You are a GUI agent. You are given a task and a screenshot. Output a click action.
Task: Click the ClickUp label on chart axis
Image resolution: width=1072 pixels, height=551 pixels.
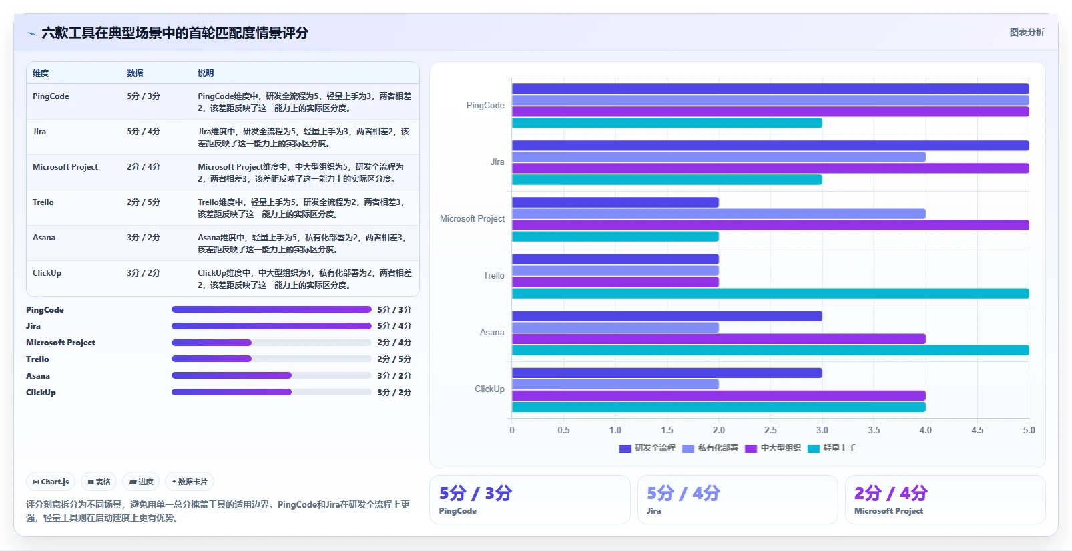pos(489,389)
